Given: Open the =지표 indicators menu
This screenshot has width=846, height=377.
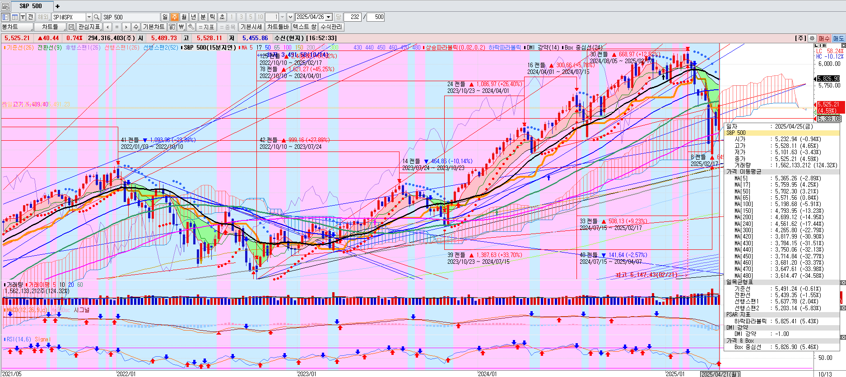Looking at the screenshot, I should (x=206, y=27).
